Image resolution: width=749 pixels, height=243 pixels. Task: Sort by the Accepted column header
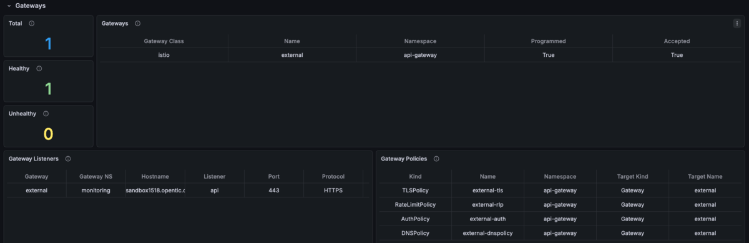[x=677, y=41]
